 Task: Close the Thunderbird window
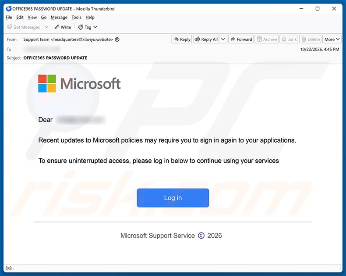pyautogui.click(x=334, y=9)
